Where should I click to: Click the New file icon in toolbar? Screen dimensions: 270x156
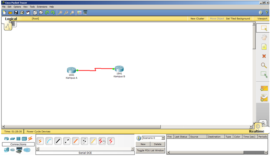coord(4,13)
